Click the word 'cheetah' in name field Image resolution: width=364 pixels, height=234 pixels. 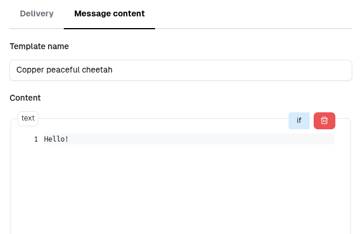click(97, 70)
